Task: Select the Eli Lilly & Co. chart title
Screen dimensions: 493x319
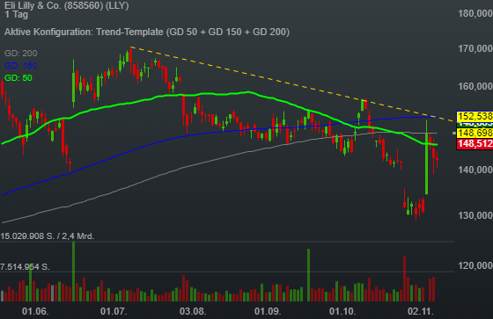Action: [x=67, y=5]
